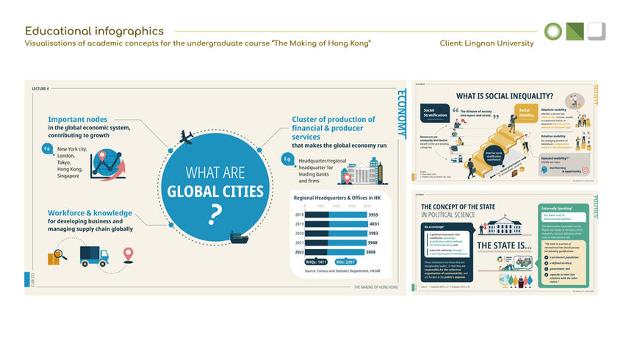Click the ROs: 2397 legend badge

tap(345, 262)
